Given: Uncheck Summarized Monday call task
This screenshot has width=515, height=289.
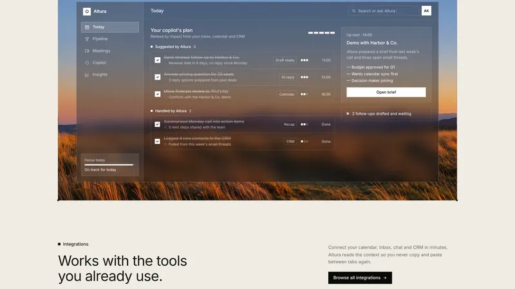Looking at the screenshot, I should click(158, 124).
